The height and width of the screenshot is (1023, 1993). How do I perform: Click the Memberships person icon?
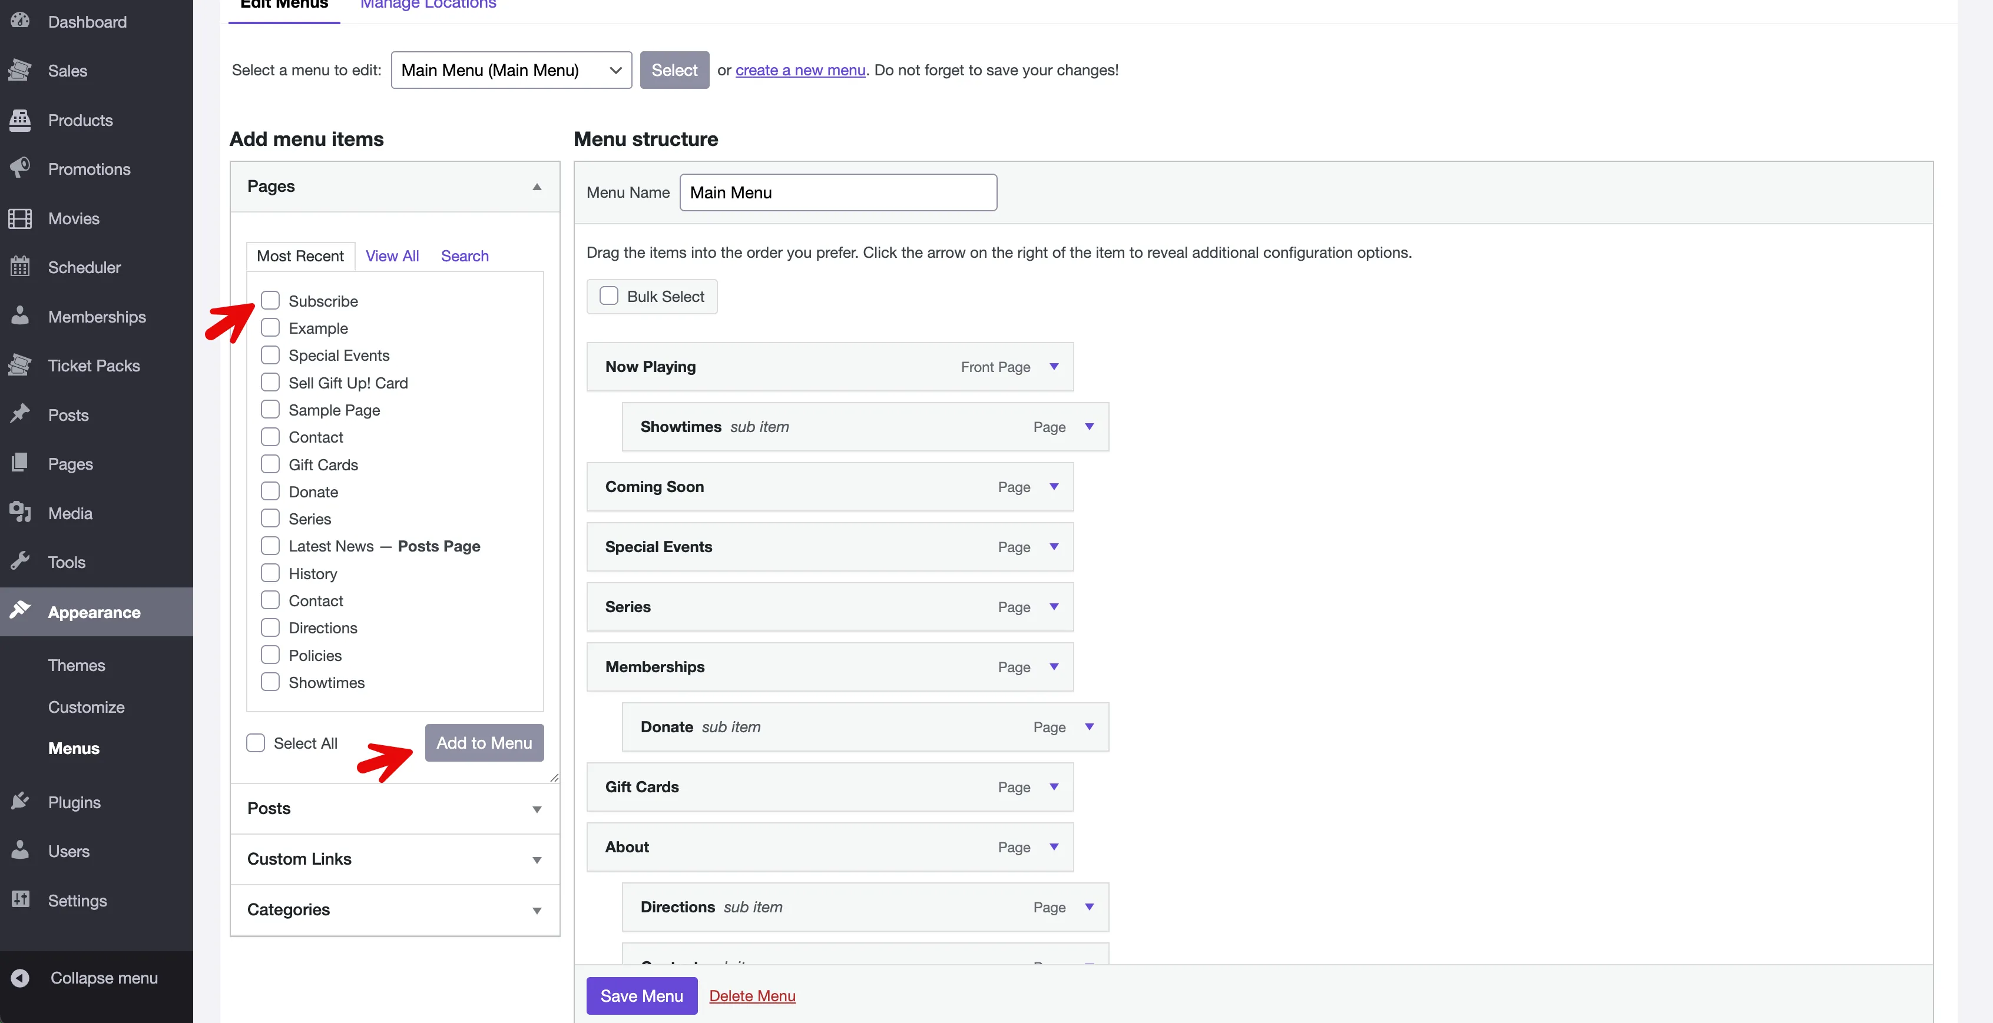point(20,316)
